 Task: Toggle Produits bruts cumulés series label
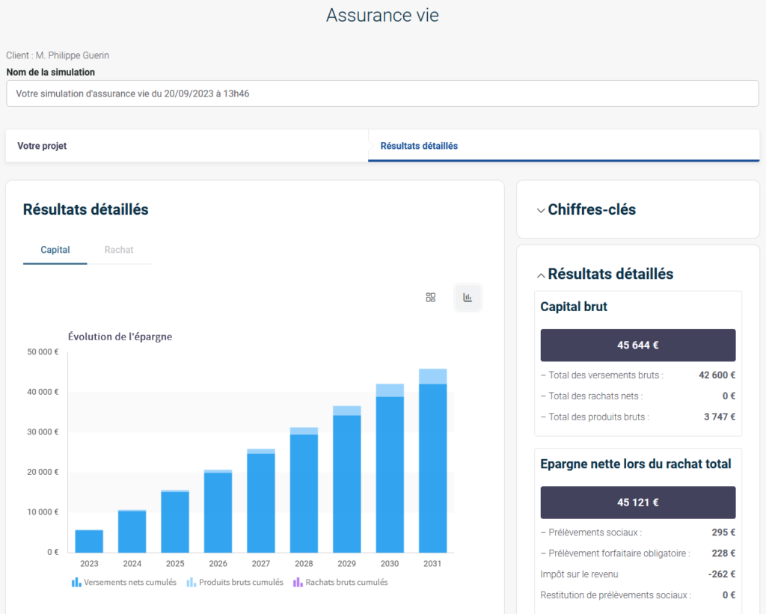click(x=241, y=582)
